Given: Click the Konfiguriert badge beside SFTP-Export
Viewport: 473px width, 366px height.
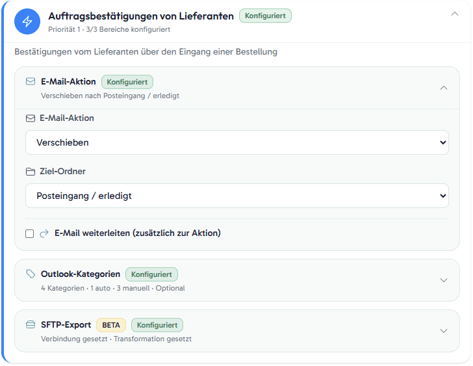Looking at the screenshot, I should (x=157, y=325).
